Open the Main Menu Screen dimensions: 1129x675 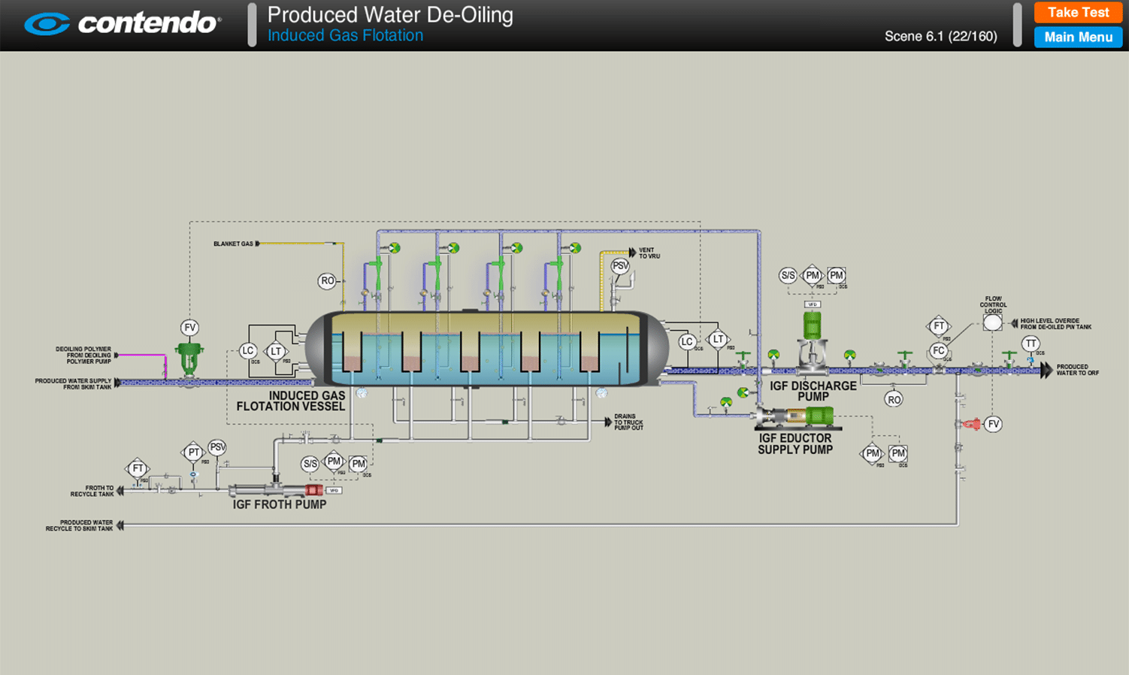tap(1077, 38)
